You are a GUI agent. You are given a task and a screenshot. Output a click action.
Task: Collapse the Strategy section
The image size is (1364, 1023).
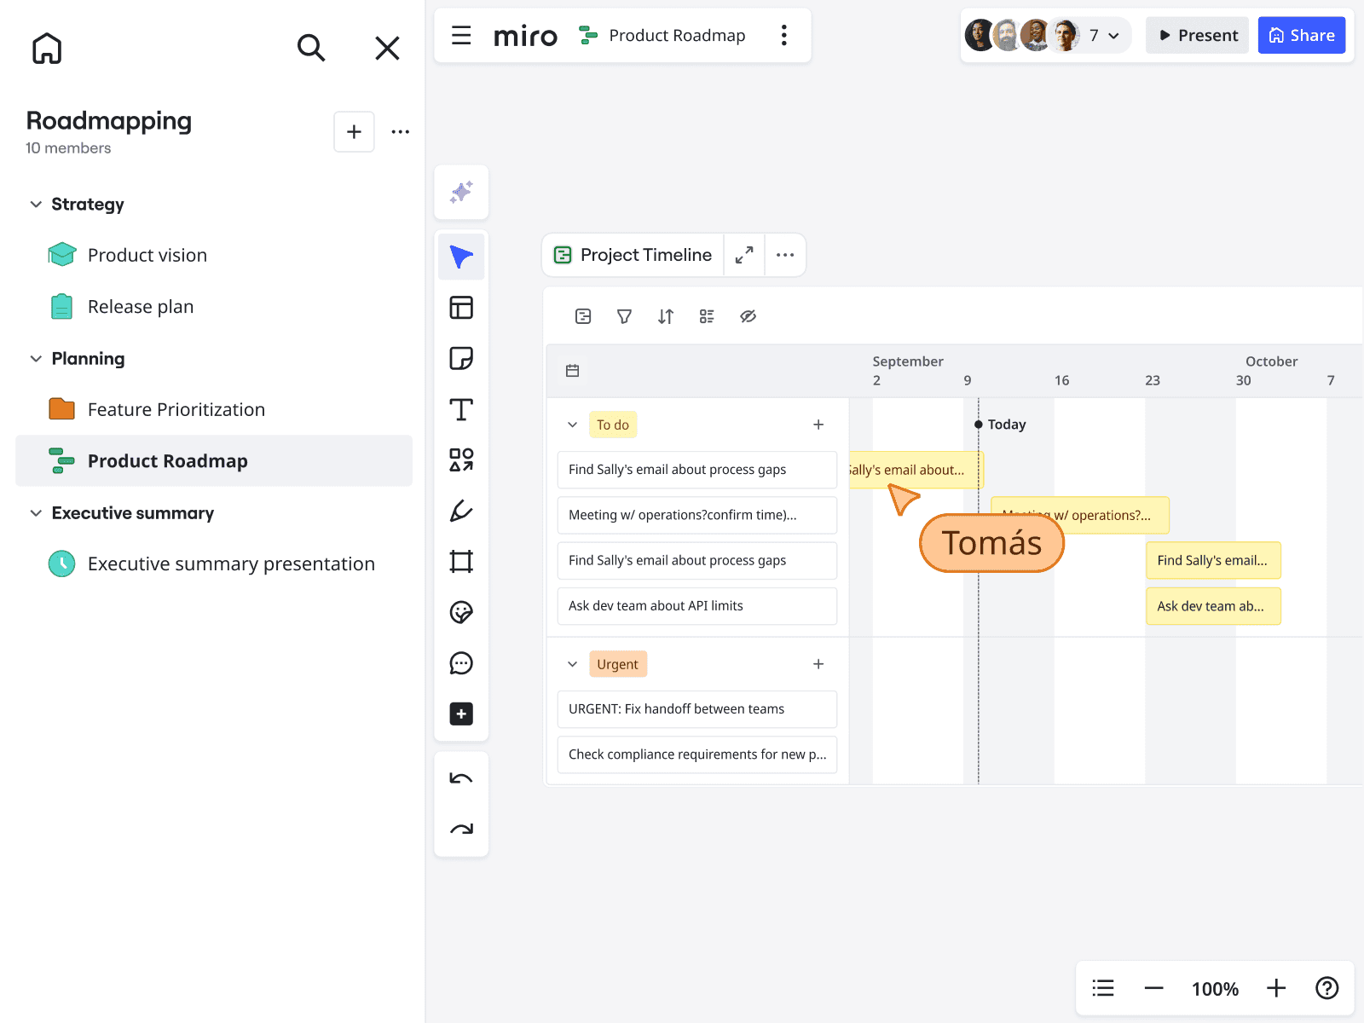36,205
